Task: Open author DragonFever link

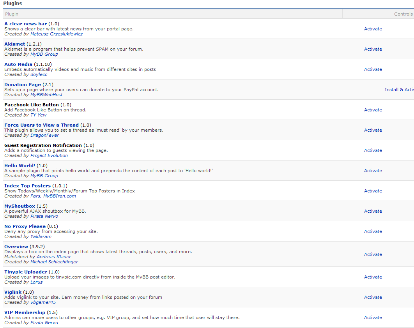Action: (44, 135)
